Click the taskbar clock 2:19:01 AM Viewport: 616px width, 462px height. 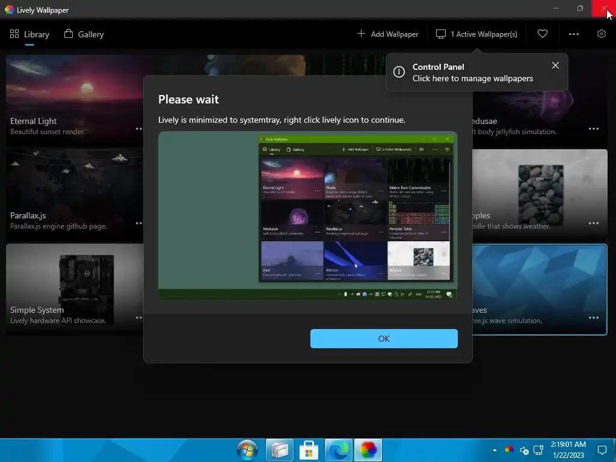point(568,445)
